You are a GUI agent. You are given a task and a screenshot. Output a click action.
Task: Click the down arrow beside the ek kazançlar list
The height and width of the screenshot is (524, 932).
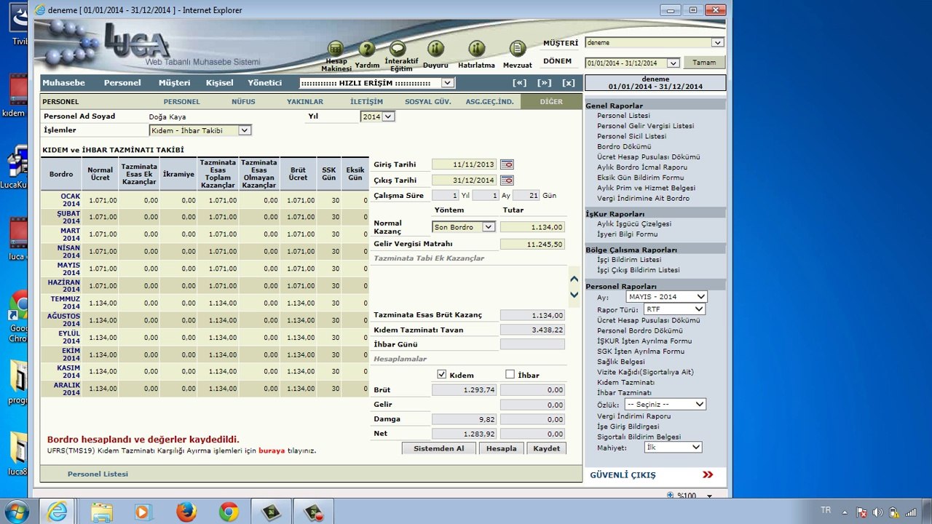[574, 295]
